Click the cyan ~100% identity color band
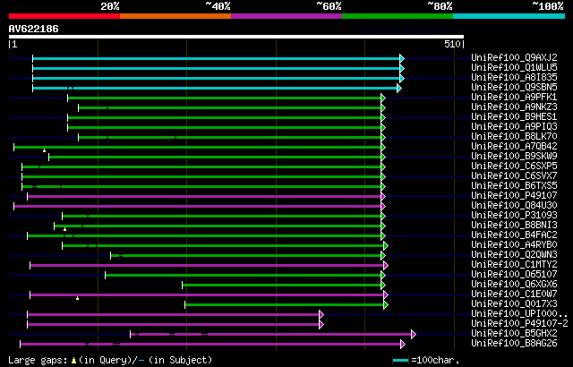 [509, 16]
